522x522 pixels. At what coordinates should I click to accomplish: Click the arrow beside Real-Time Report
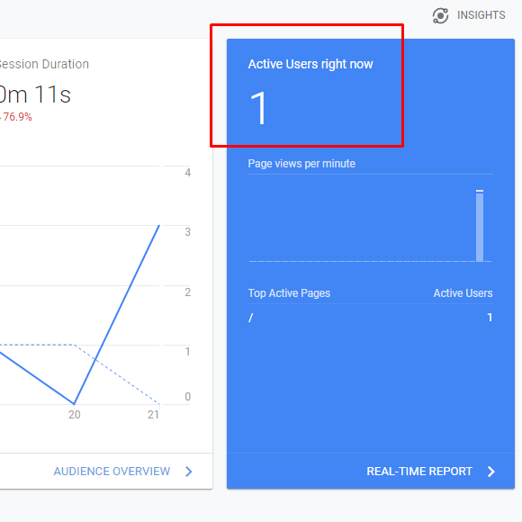(491, 471)
